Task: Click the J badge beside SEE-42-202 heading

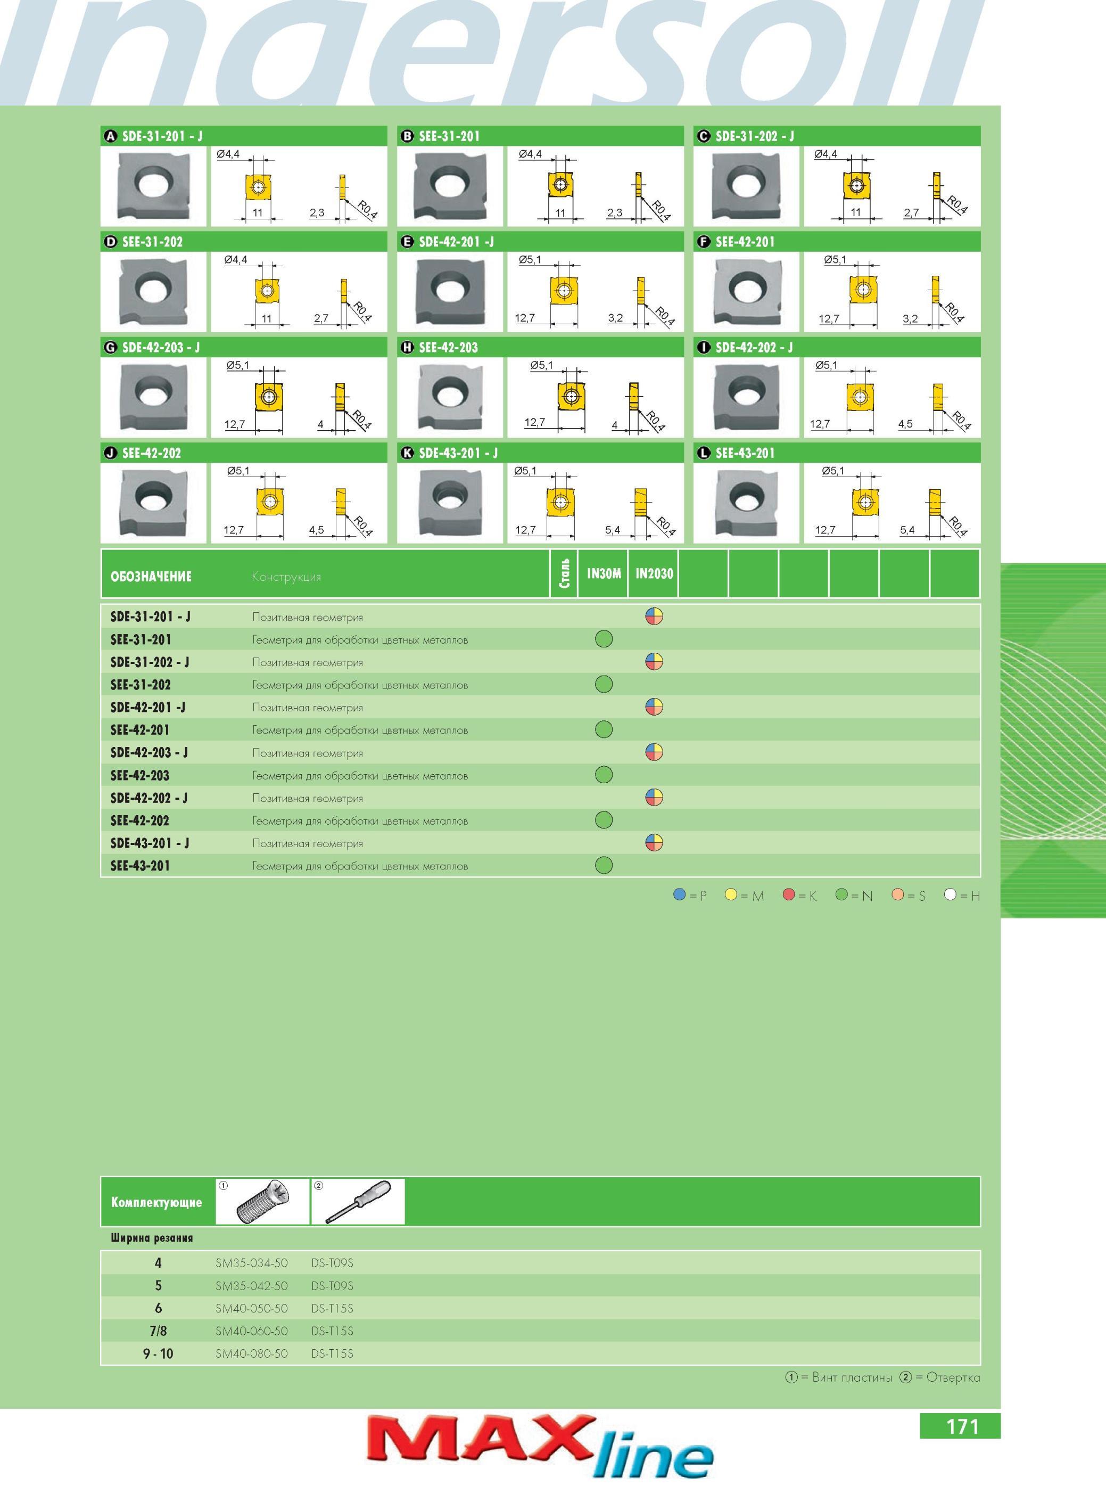Action: 111,453
